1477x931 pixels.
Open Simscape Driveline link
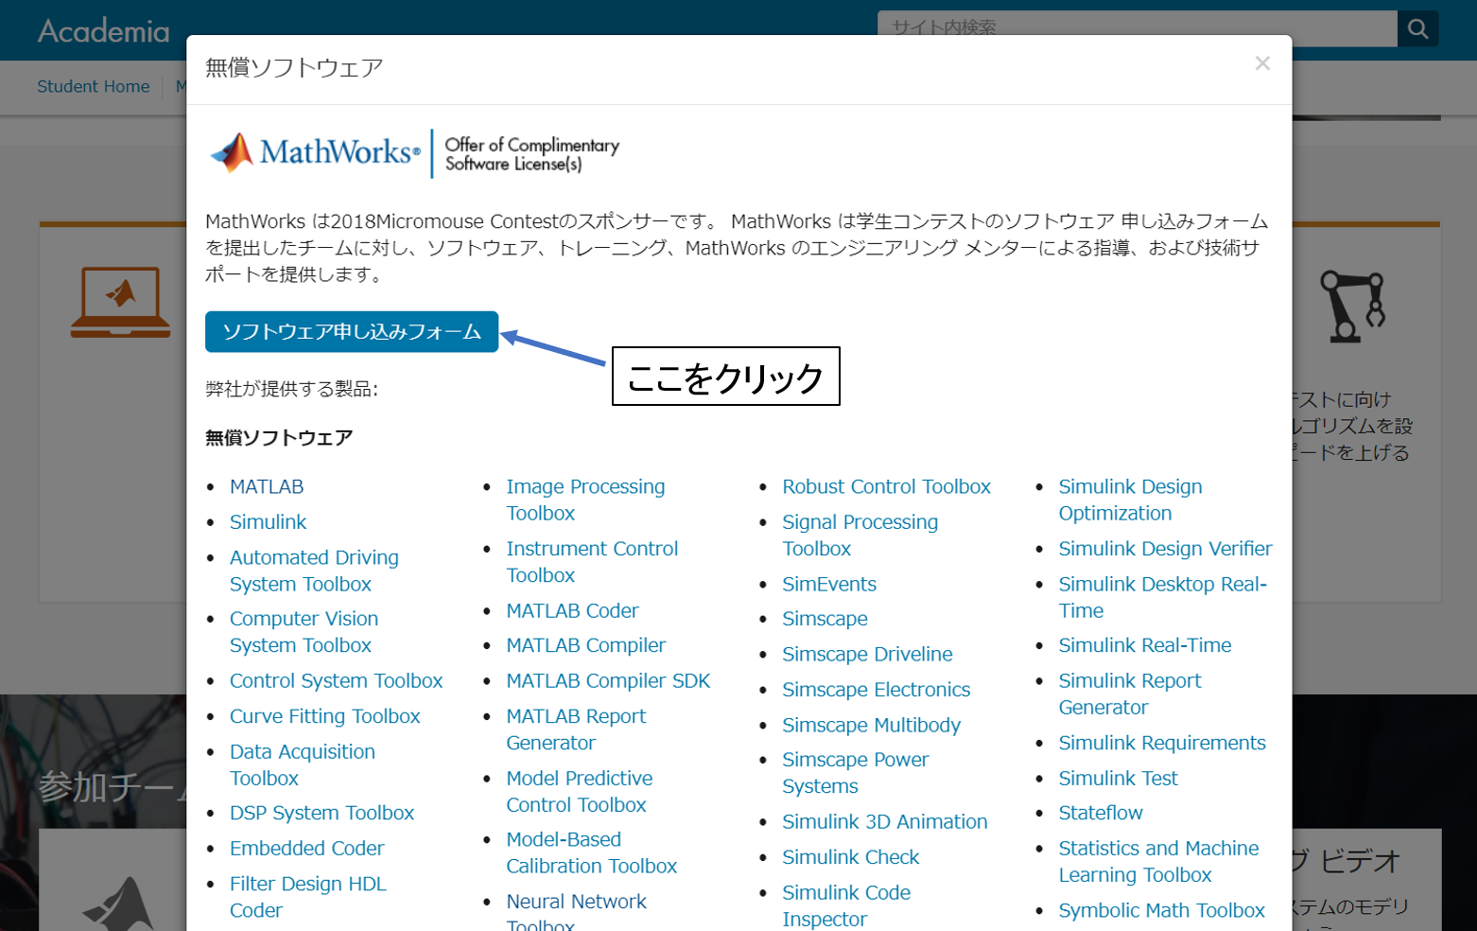coord(867,655)
